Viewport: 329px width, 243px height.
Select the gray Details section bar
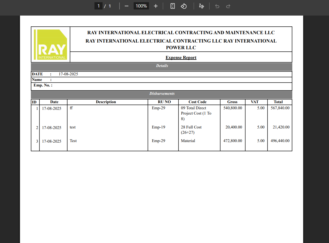pyautogui.click(x=161, y=66)
